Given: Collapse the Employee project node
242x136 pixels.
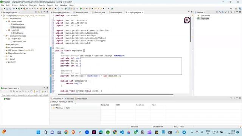Looking at the screenshot, I should (2, 15).
